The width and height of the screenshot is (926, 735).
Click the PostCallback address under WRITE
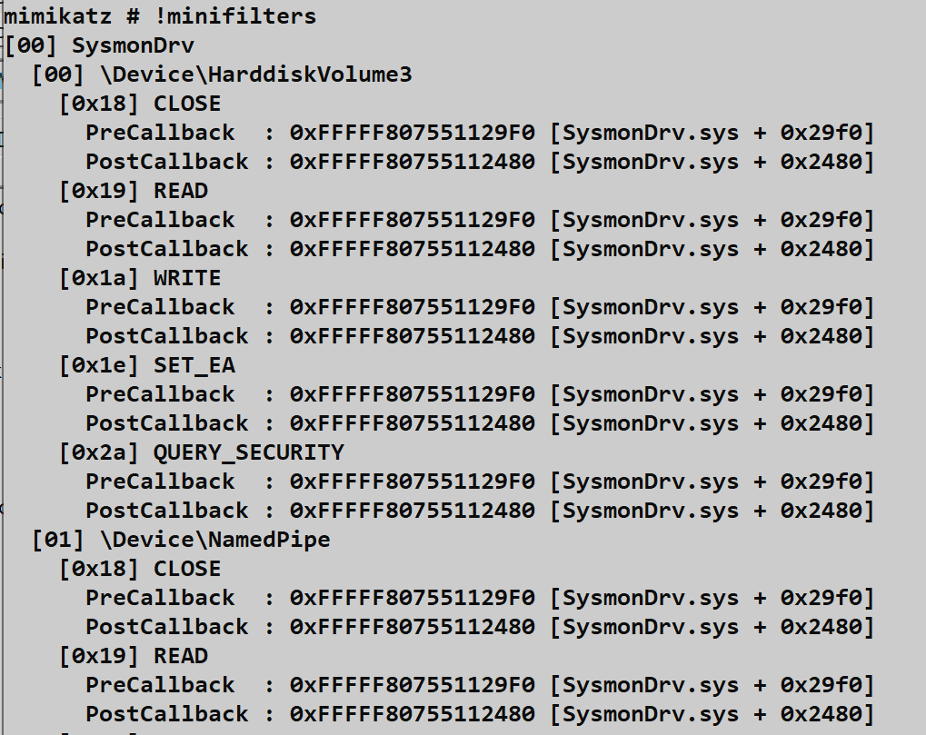pyautogui.click(x=412, y=336)
